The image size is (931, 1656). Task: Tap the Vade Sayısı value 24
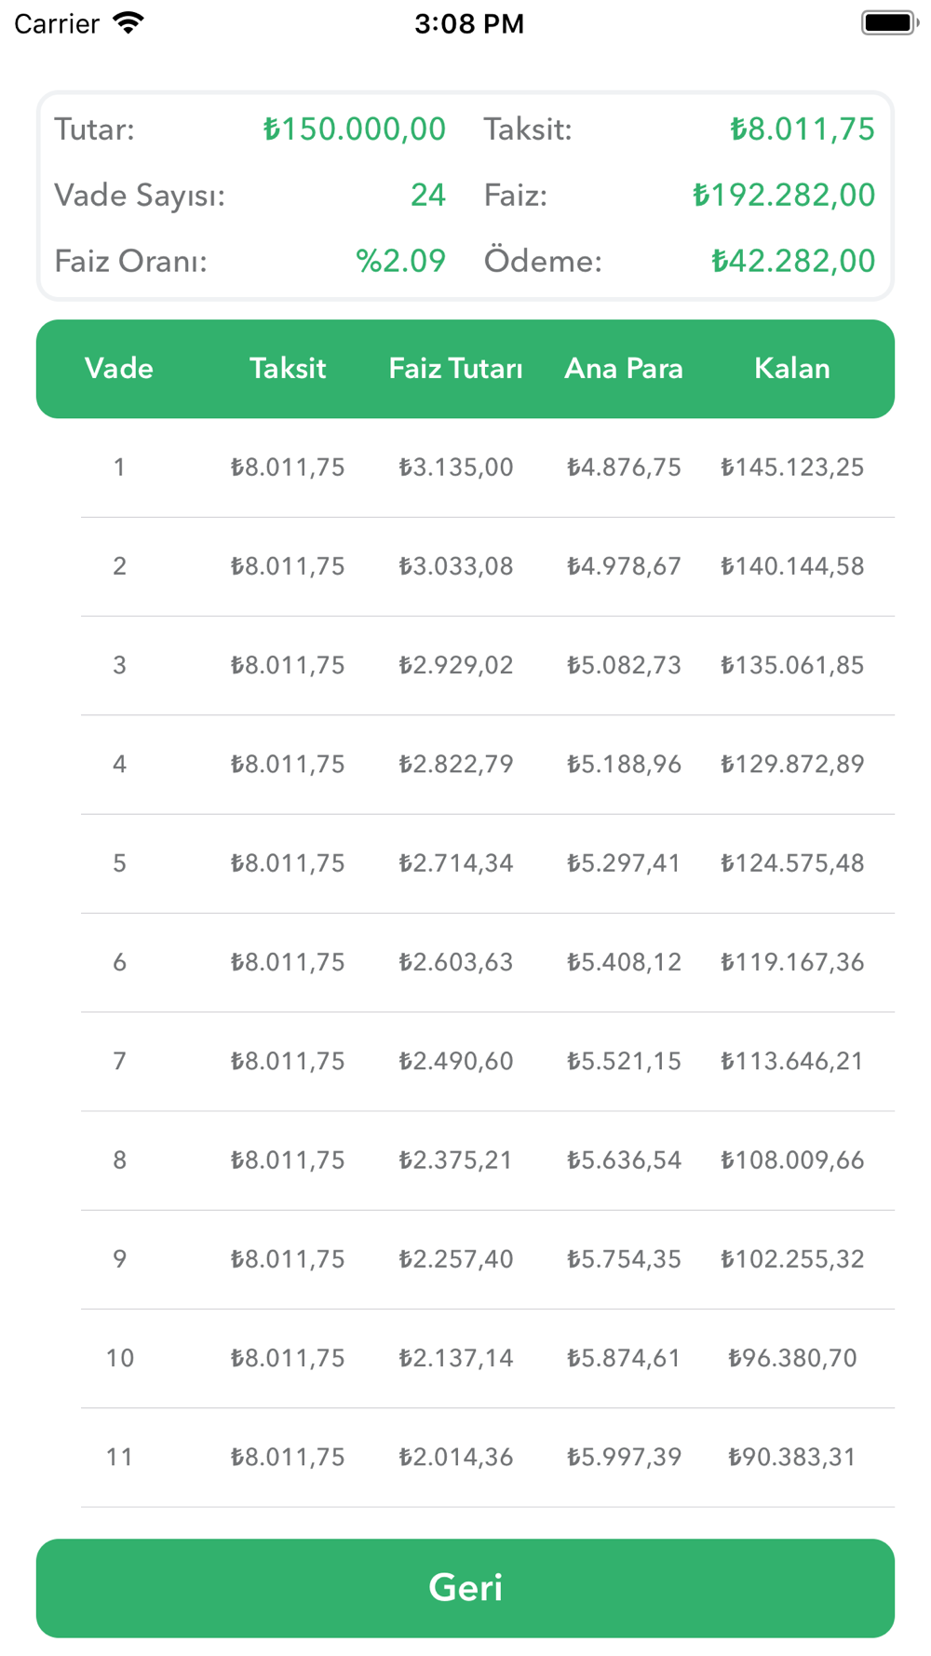(428, 196)
